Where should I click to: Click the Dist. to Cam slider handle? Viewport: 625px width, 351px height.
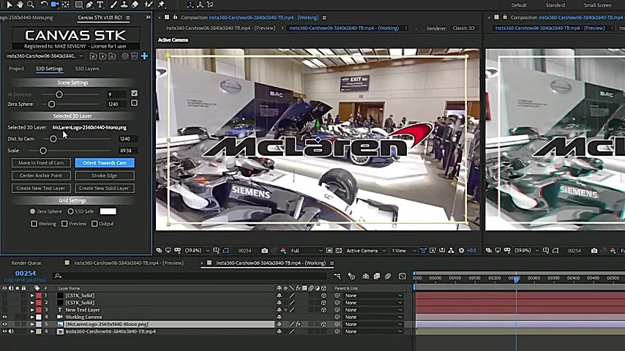53,138
